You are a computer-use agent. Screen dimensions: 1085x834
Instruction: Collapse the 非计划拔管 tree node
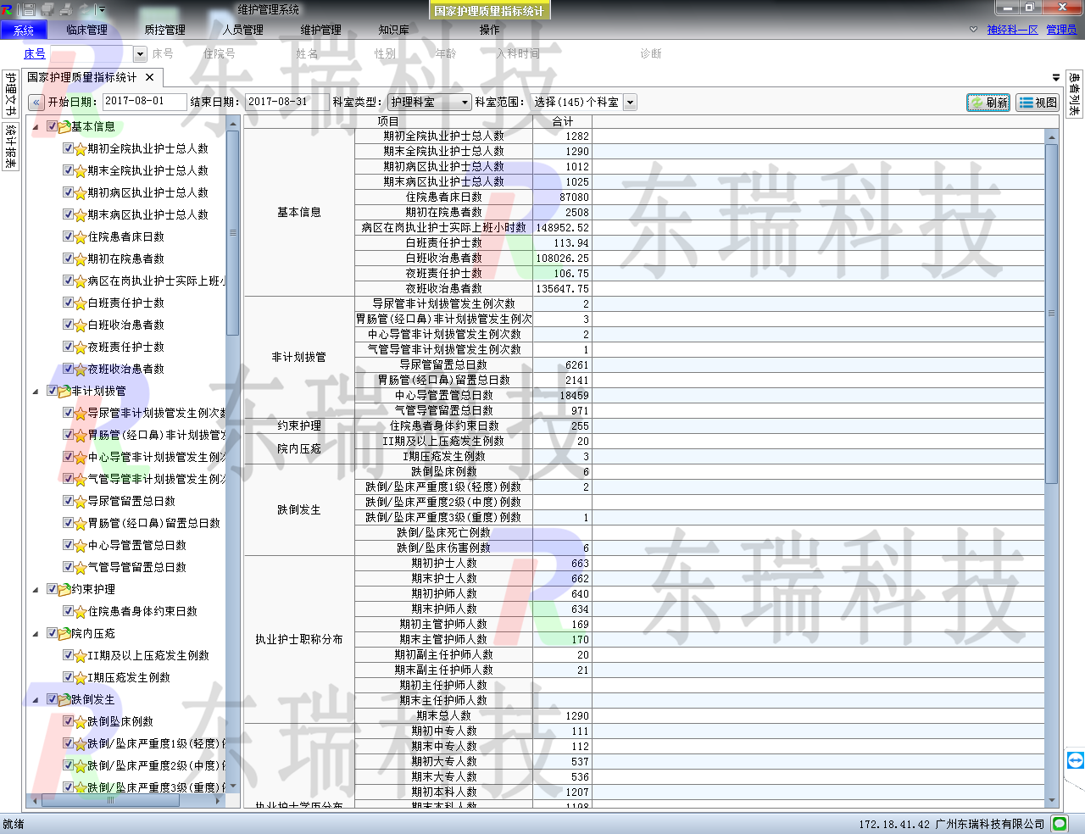[36, 392]
